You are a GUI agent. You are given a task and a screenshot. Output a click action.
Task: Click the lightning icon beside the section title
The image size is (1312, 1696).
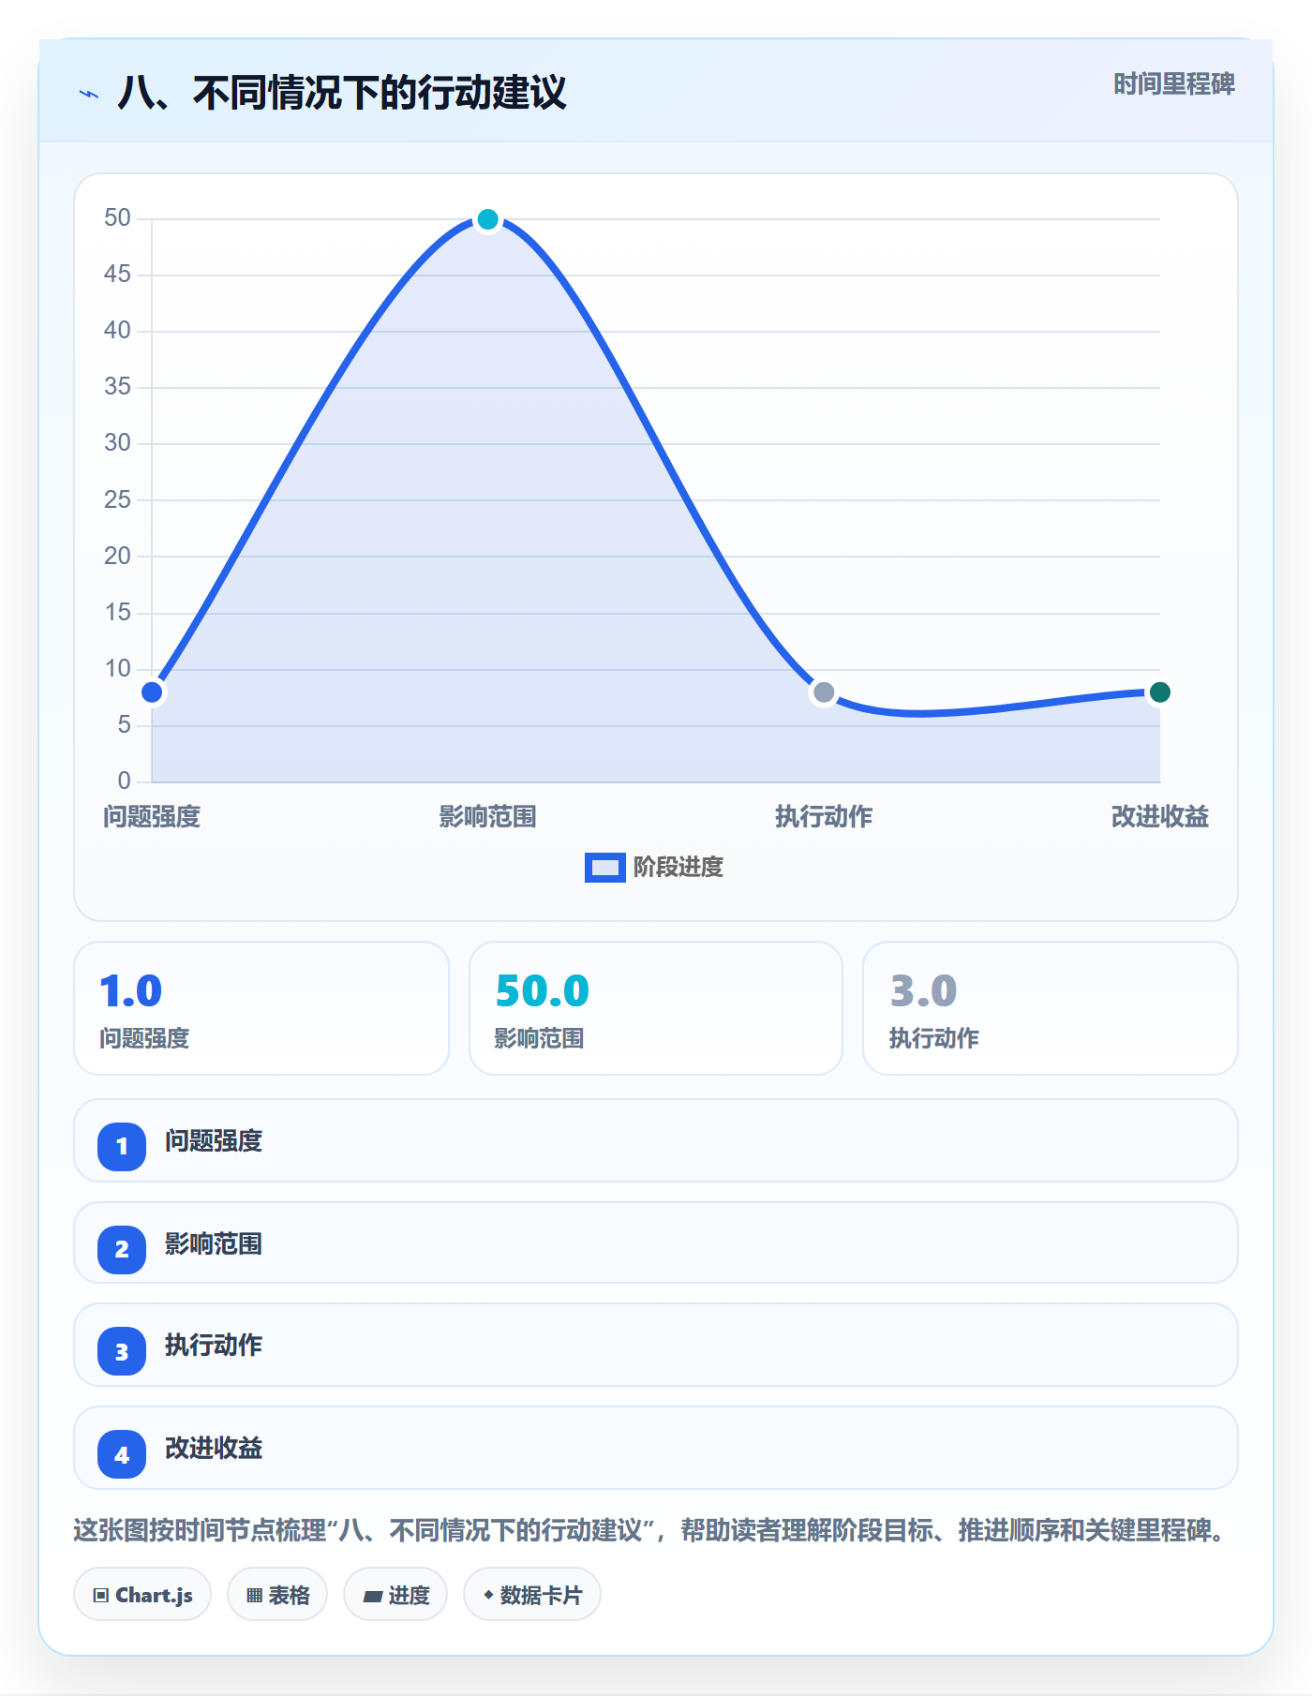89,94
